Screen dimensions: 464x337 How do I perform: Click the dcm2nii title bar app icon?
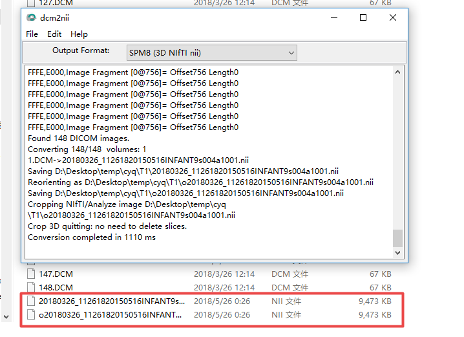click(31, 17)
